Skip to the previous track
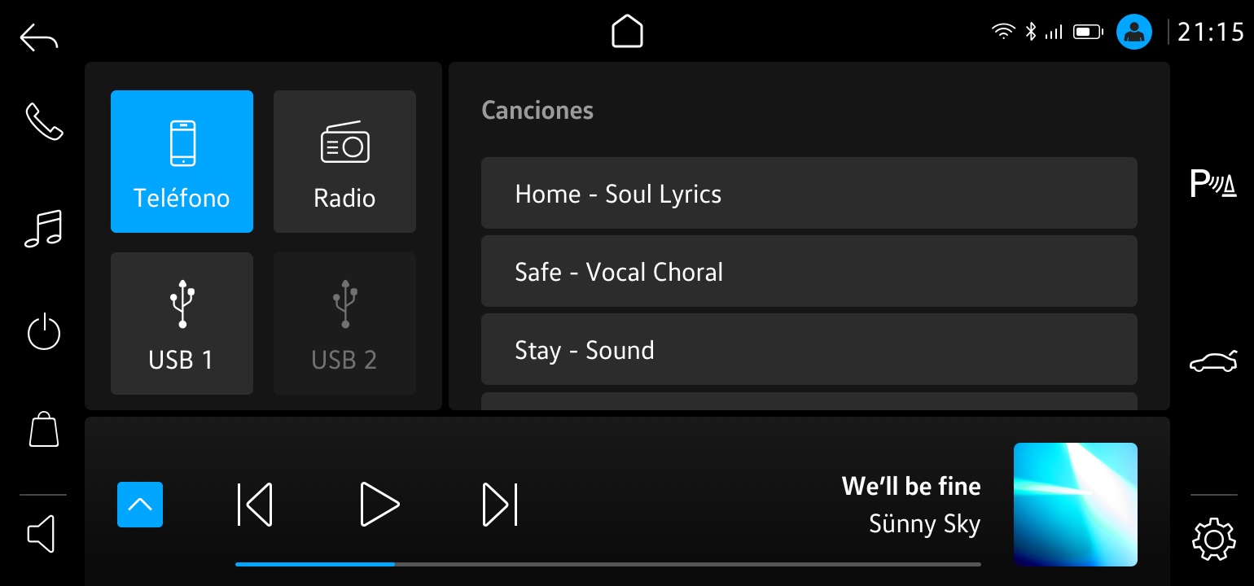1254x586 pixels. [x=255, y=505]
